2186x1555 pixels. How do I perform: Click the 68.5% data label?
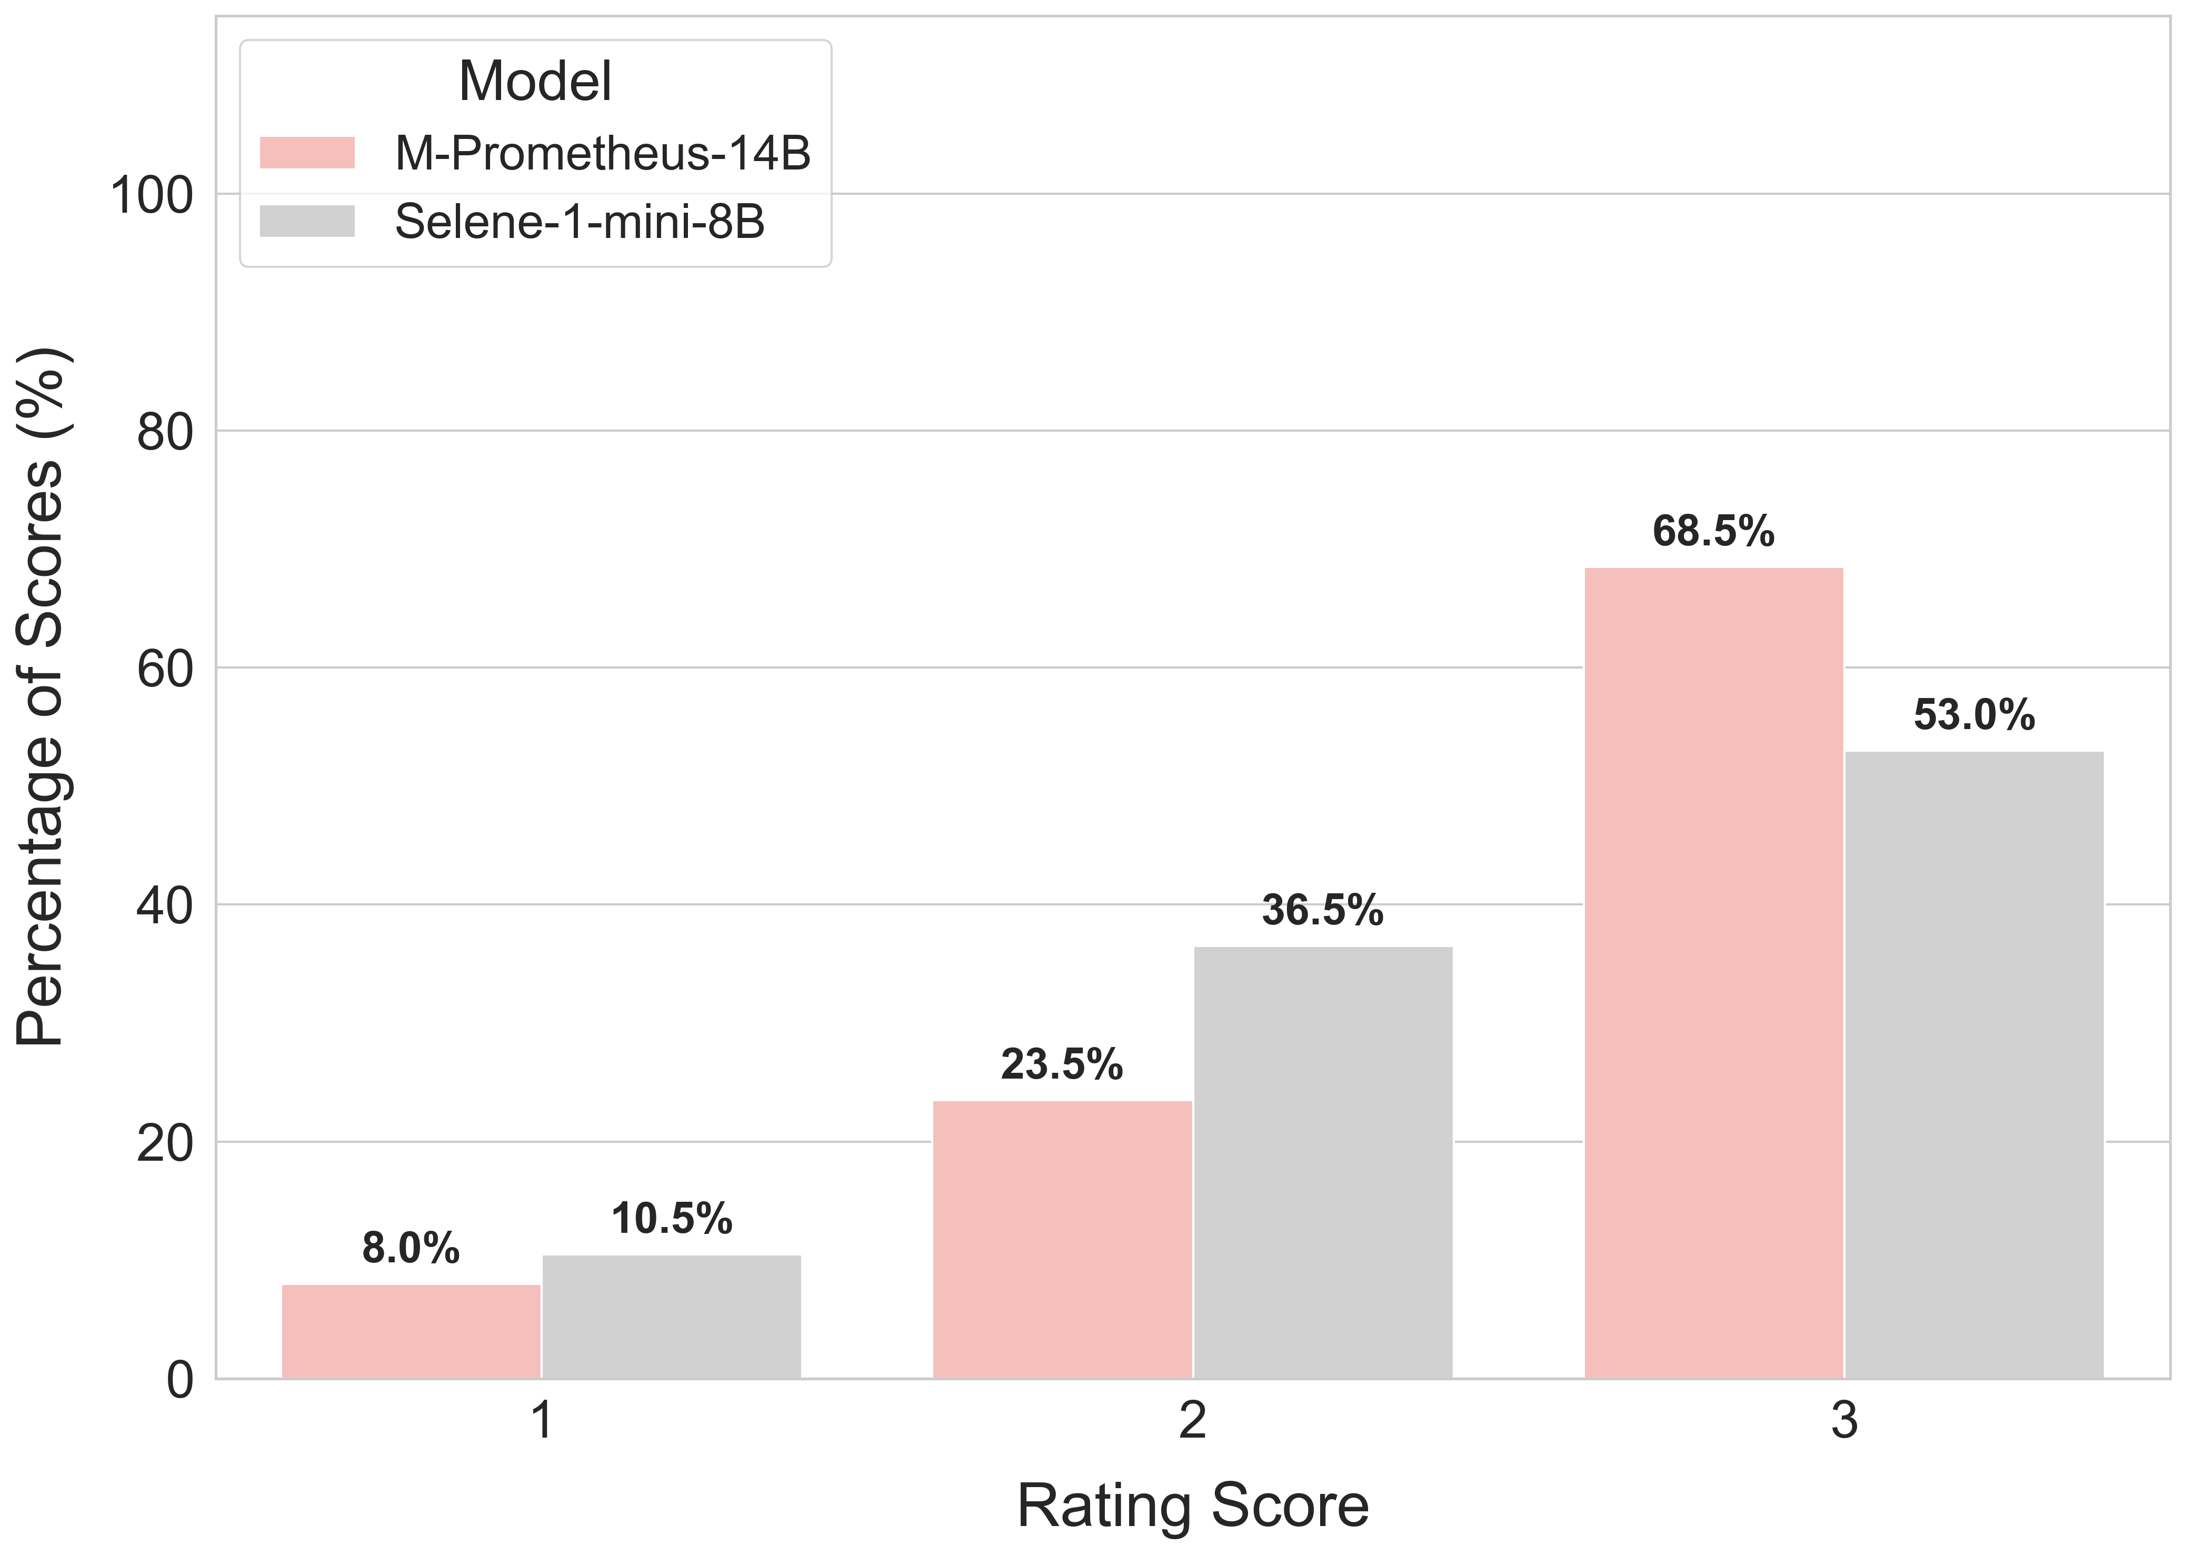pyautogui.click(x=1713, y=532)
